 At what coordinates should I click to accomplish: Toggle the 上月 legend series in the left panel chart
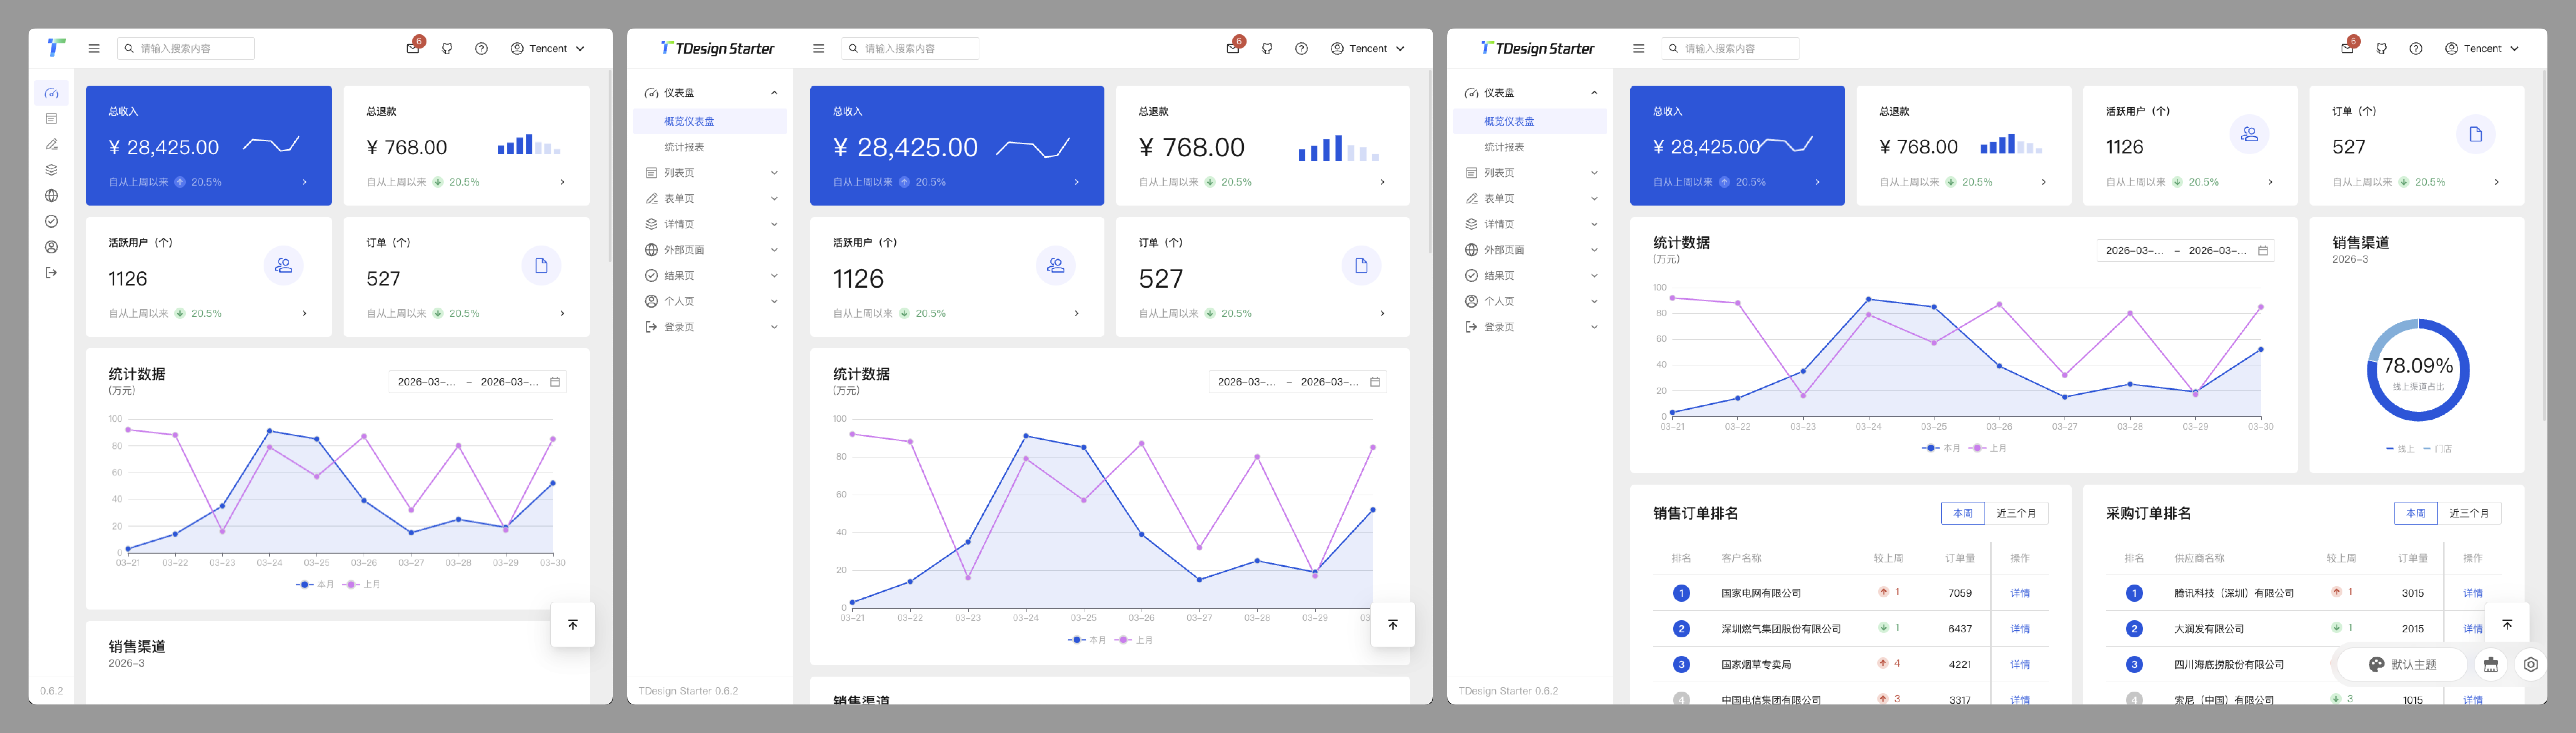[x=362, y=584]
